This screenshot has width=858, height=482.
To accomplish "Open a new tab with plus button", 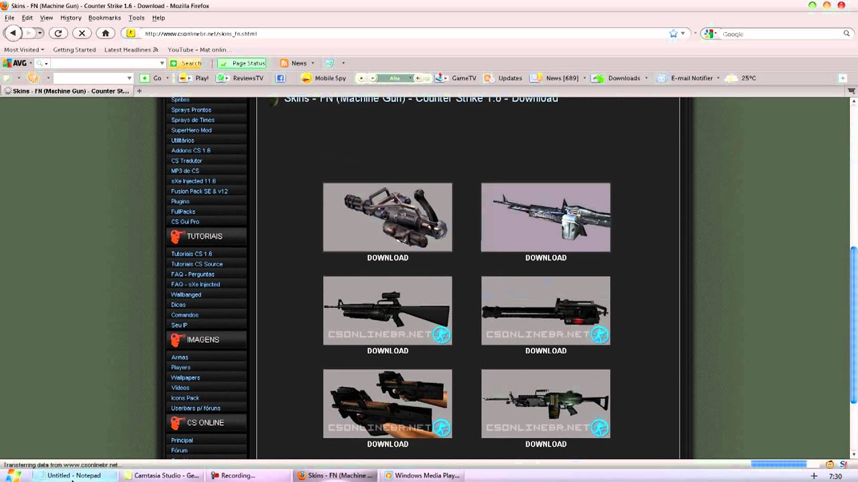I will (x=139, y=91).
